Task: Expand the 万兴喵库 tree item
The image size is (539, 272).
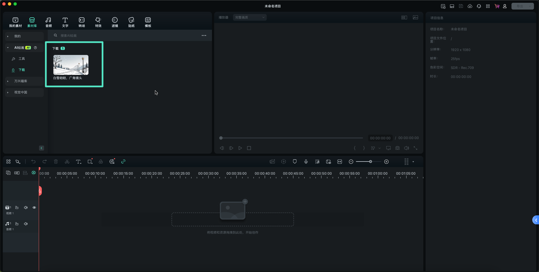Action: click(8, 81)
